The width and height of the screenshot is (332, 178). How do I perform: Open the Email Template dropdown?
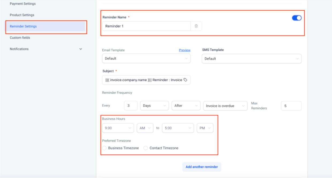click(x=146, y=58)
